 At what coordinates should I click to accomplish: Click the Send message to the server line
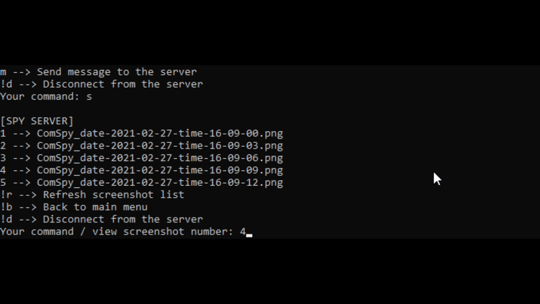pyautogui.click(x=98, y=72)
